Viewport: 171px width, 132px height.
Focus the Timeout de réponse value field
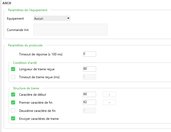click(x=89, y=54)
